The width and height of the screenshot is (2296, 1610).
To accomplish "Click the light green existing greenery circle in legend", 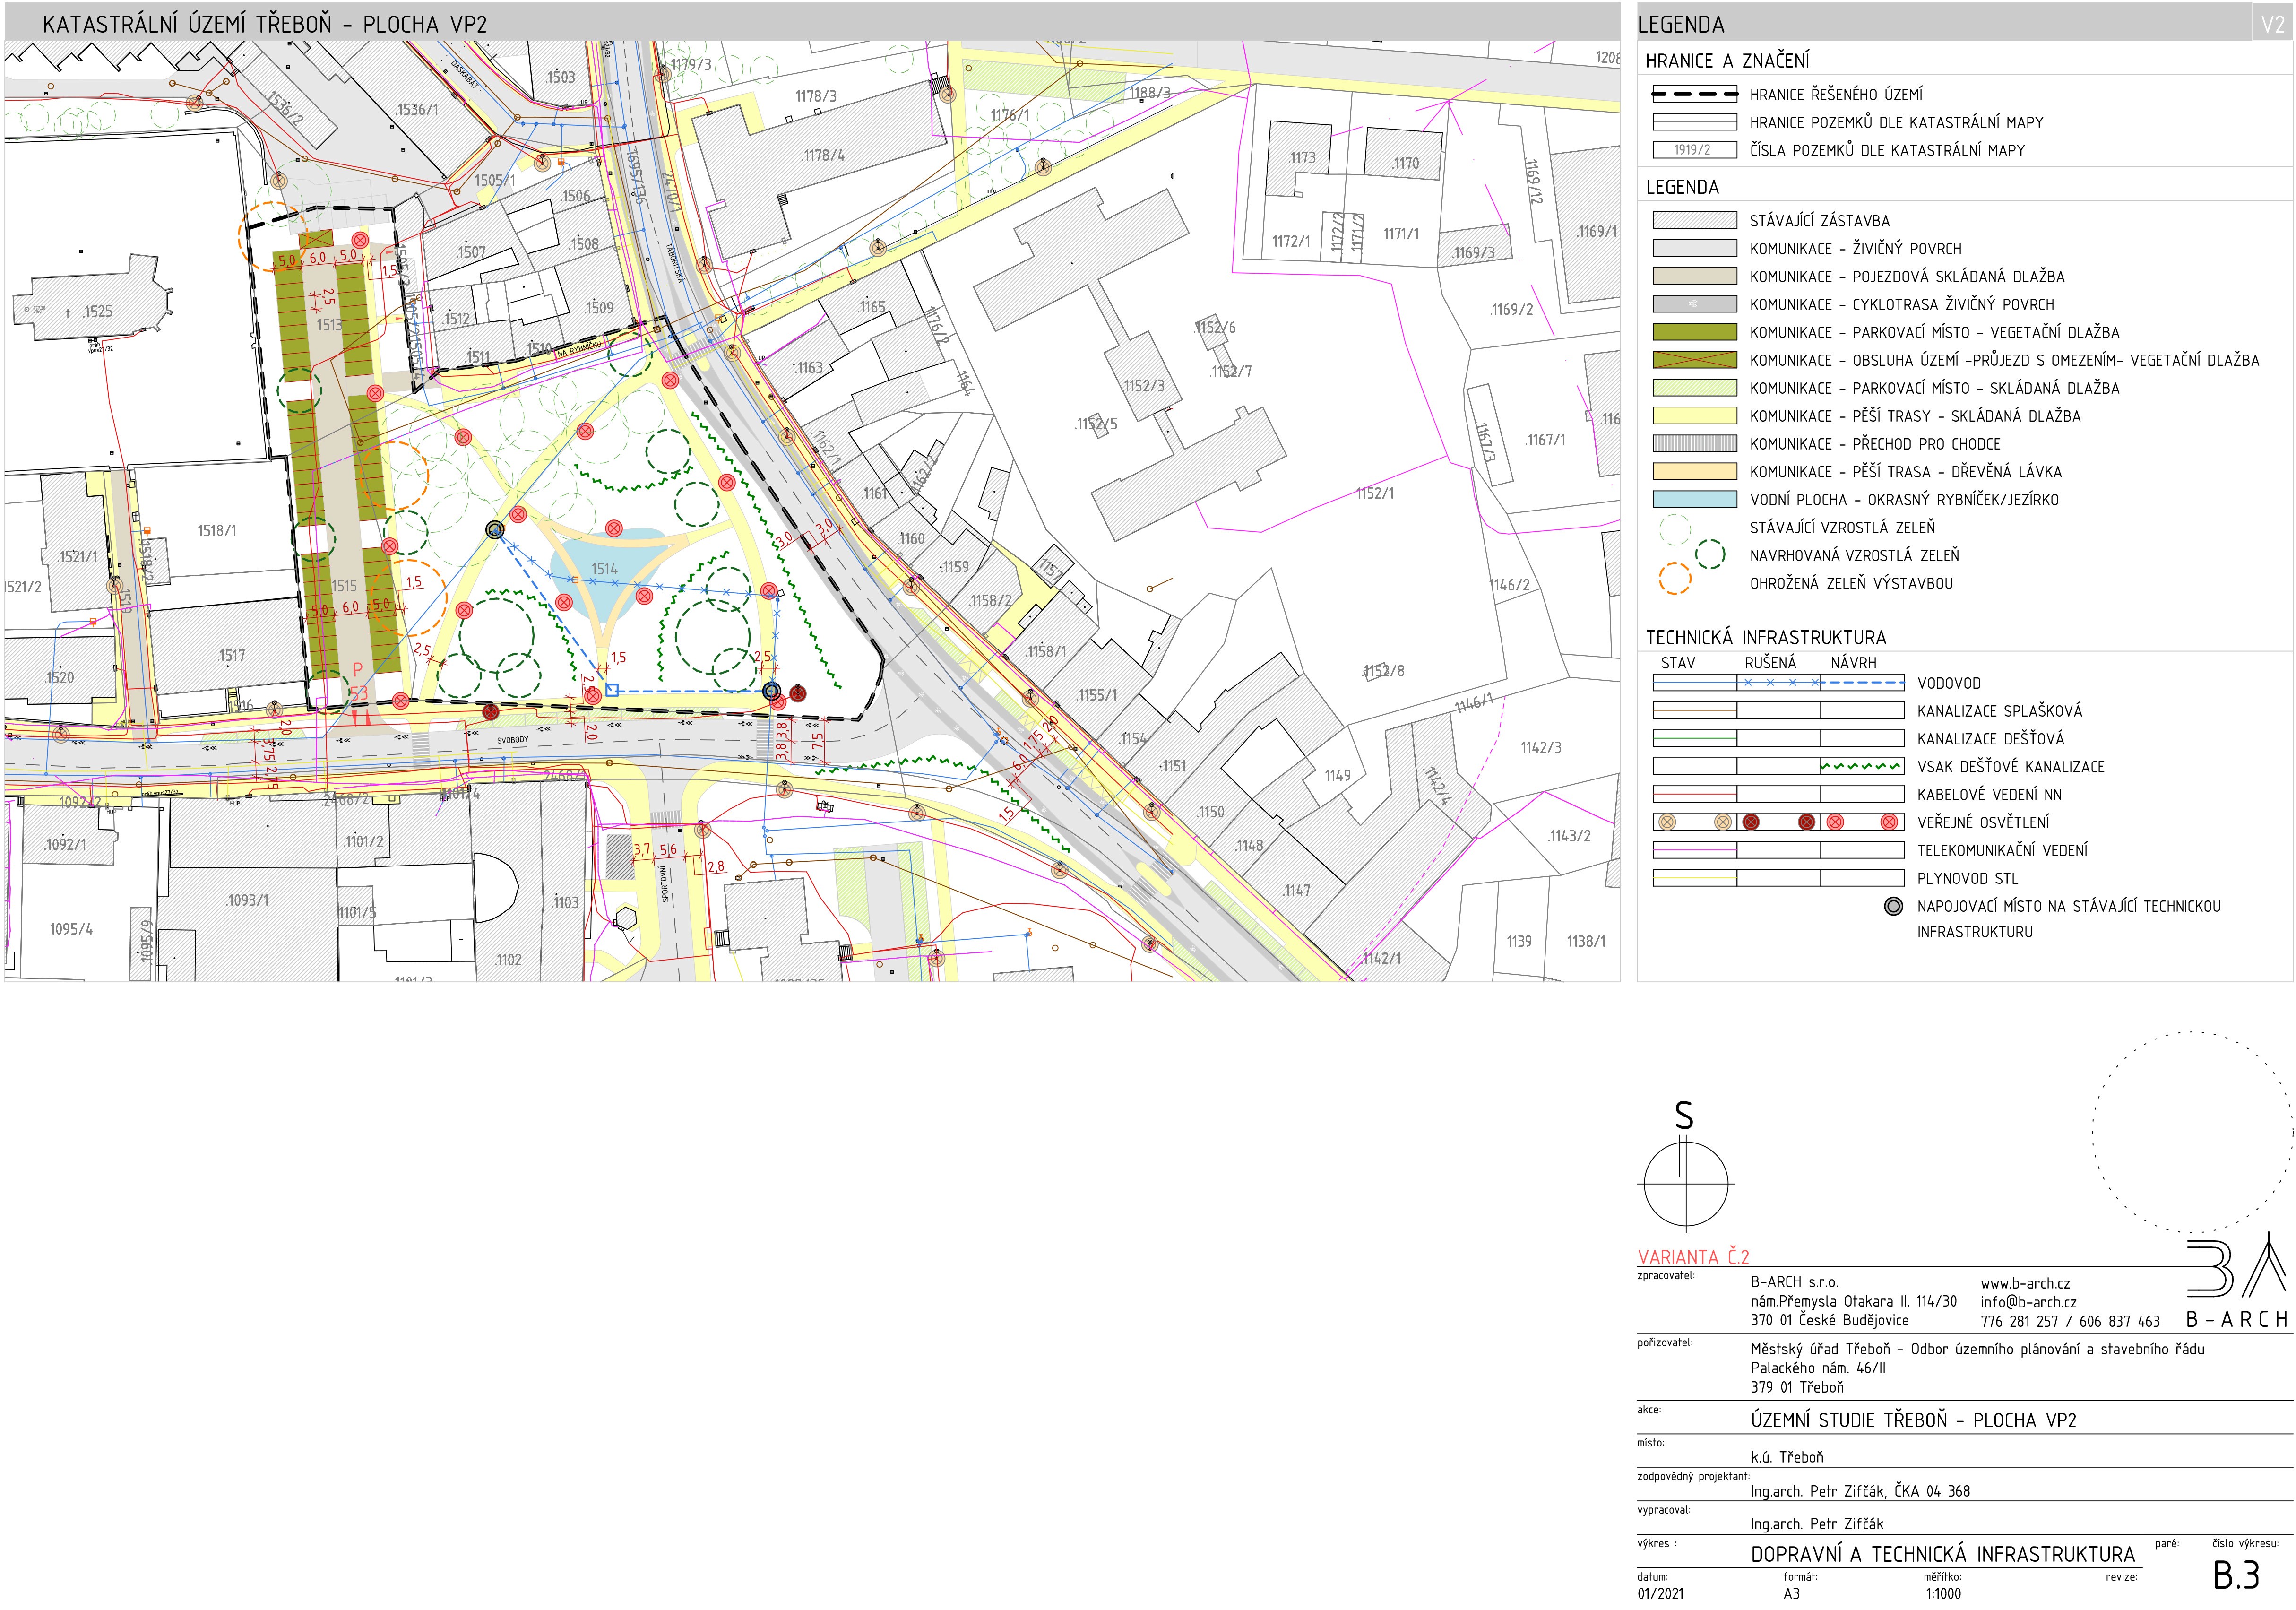I will tap(1674, 529).
